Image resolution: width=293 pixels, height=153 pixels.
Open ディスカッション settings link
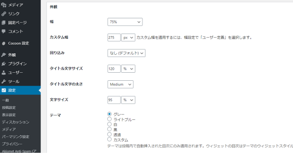pos(15,122)
